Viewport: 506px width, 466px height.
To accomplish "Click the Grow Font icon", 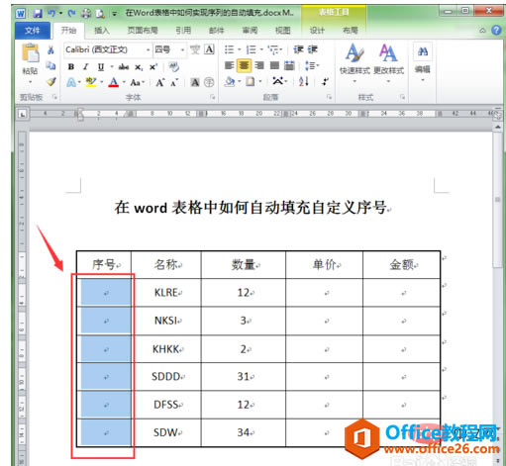I will point(160,82).
